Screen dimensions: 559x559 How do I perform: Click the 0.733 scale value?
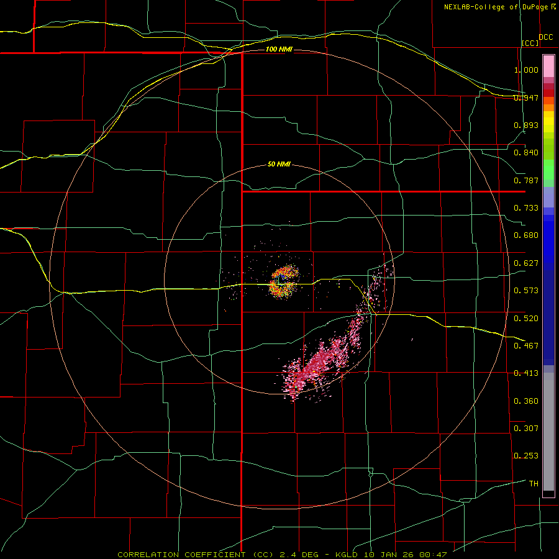[x=526, y=208]
